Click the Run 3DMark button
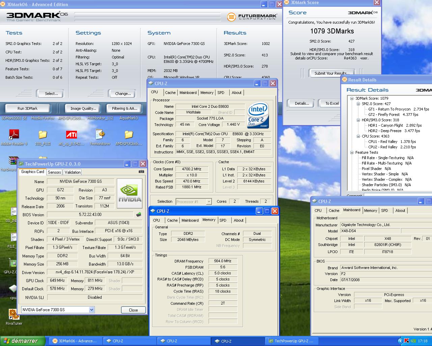Screen dimensions: 432x346 27,108
